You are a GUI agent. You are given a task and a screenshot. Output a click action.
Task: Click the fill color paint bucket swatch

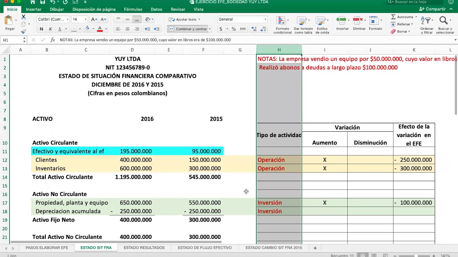tap(87, 29)
